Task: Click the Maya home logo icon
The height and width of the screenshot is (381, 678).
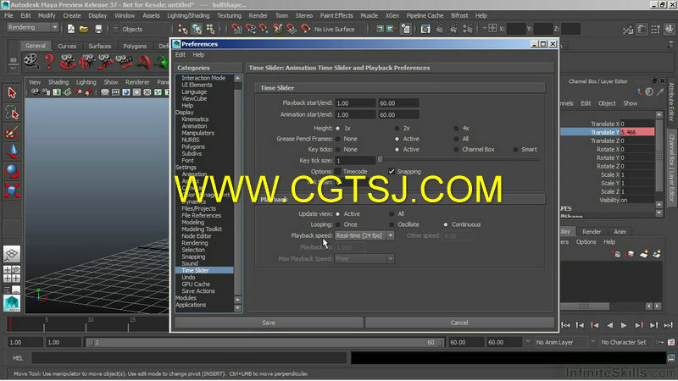Action: (x=12, y=303)
